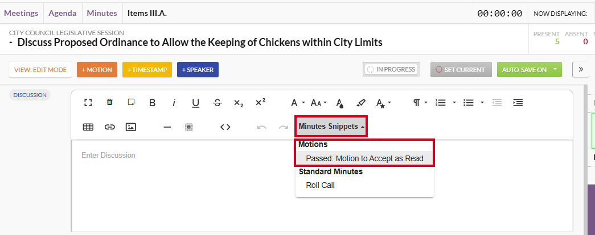Open the text color picker
The height and width of the screenshot is (235, 595).
(340, 103)
